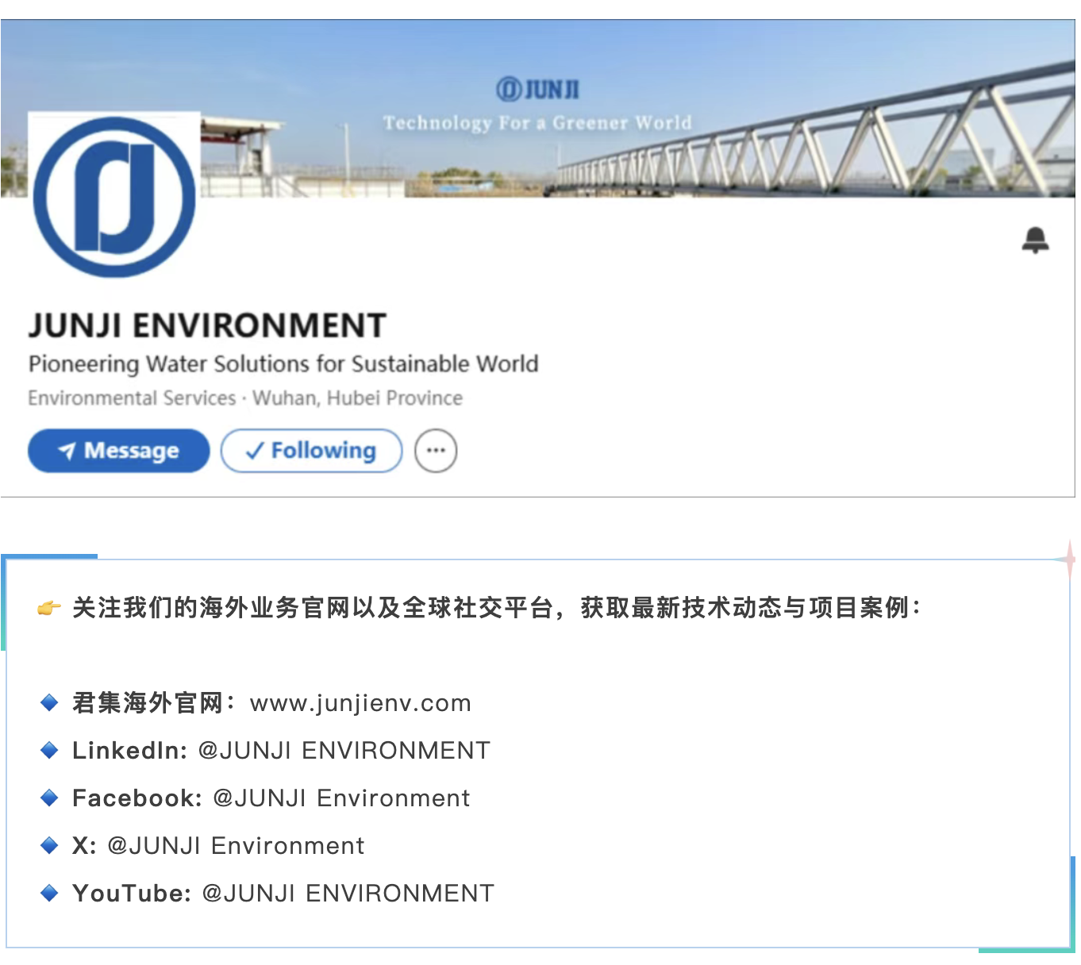1081x965 pixels.
Task: Open the three-dot more options menu
Action: pos(436,451)
